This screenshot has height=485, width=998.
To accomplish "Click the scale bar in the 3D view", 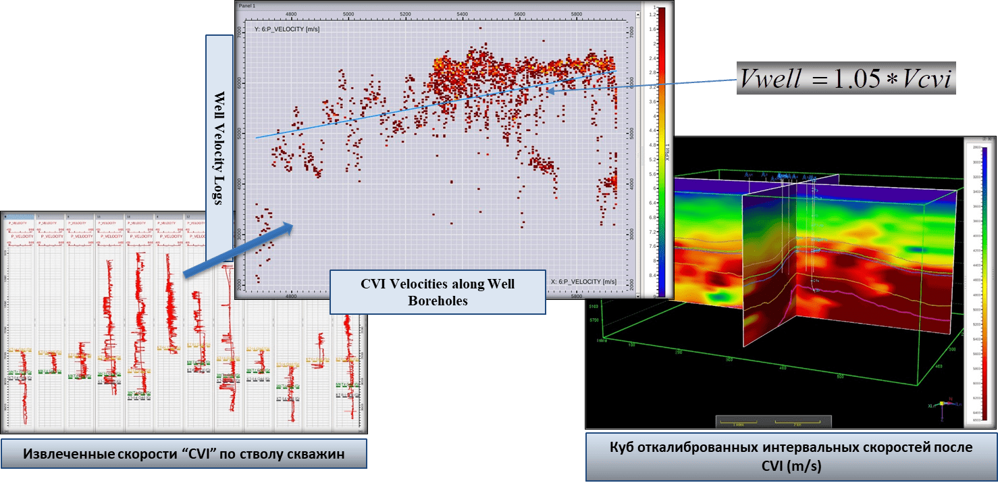I will 773,422.
